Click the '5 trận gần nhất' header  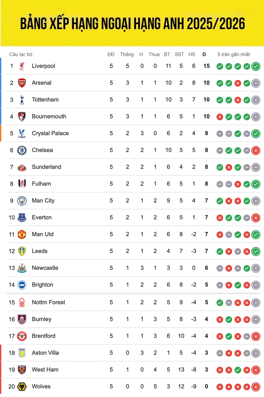(233, 55)
